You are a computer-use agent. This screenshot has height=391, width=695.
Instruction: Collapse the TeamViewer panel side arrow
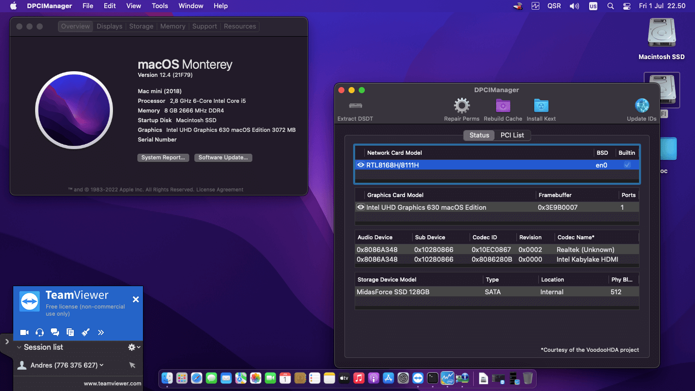click(x=7, y=341)
